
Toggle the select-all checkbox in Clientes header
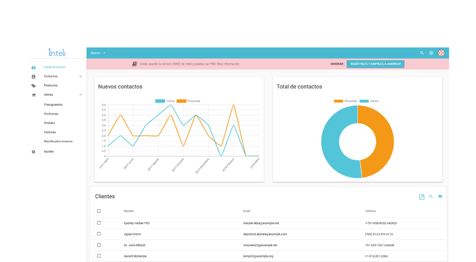click(x=99, y=211)
